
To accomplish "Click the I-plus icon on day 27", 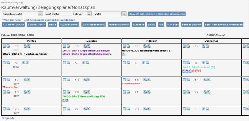I will [68, 109].
